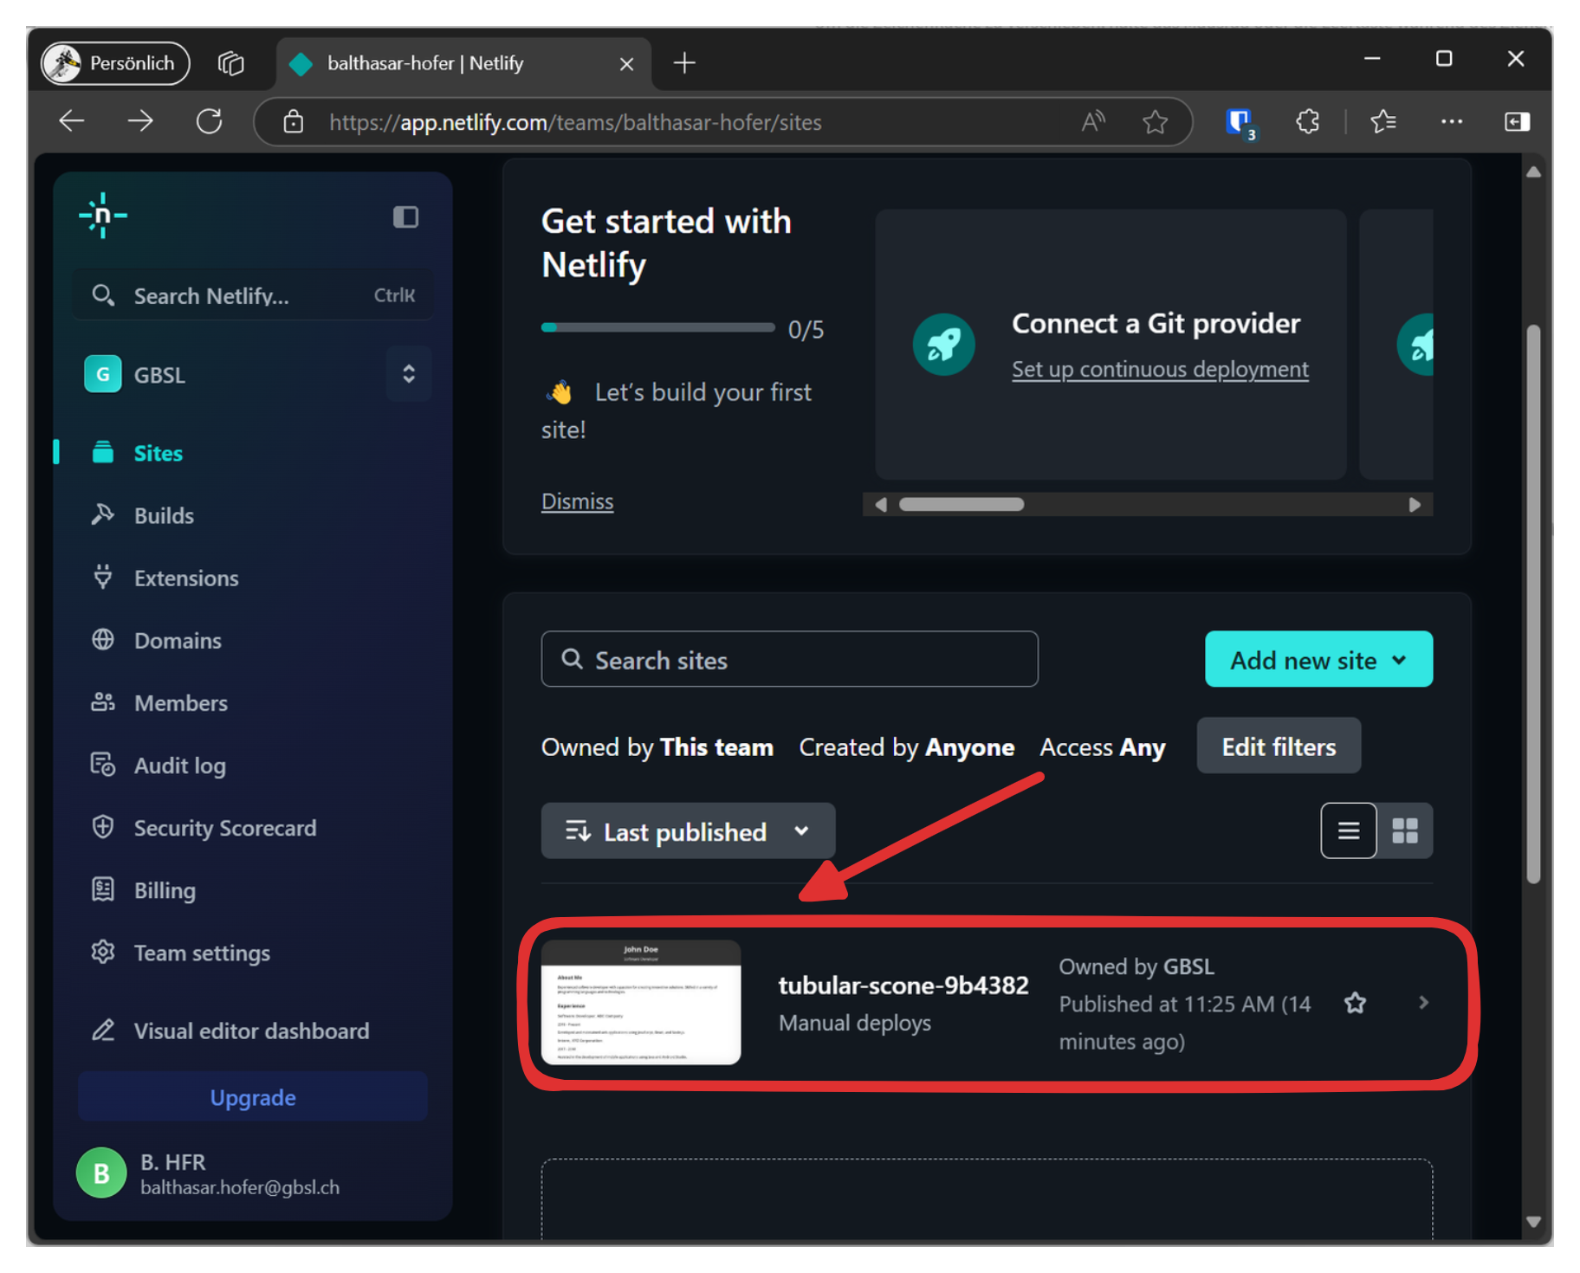Click the vertical page scrollbar thumb
The width and height of the screenshot is (1580, 1273).
1533,604
